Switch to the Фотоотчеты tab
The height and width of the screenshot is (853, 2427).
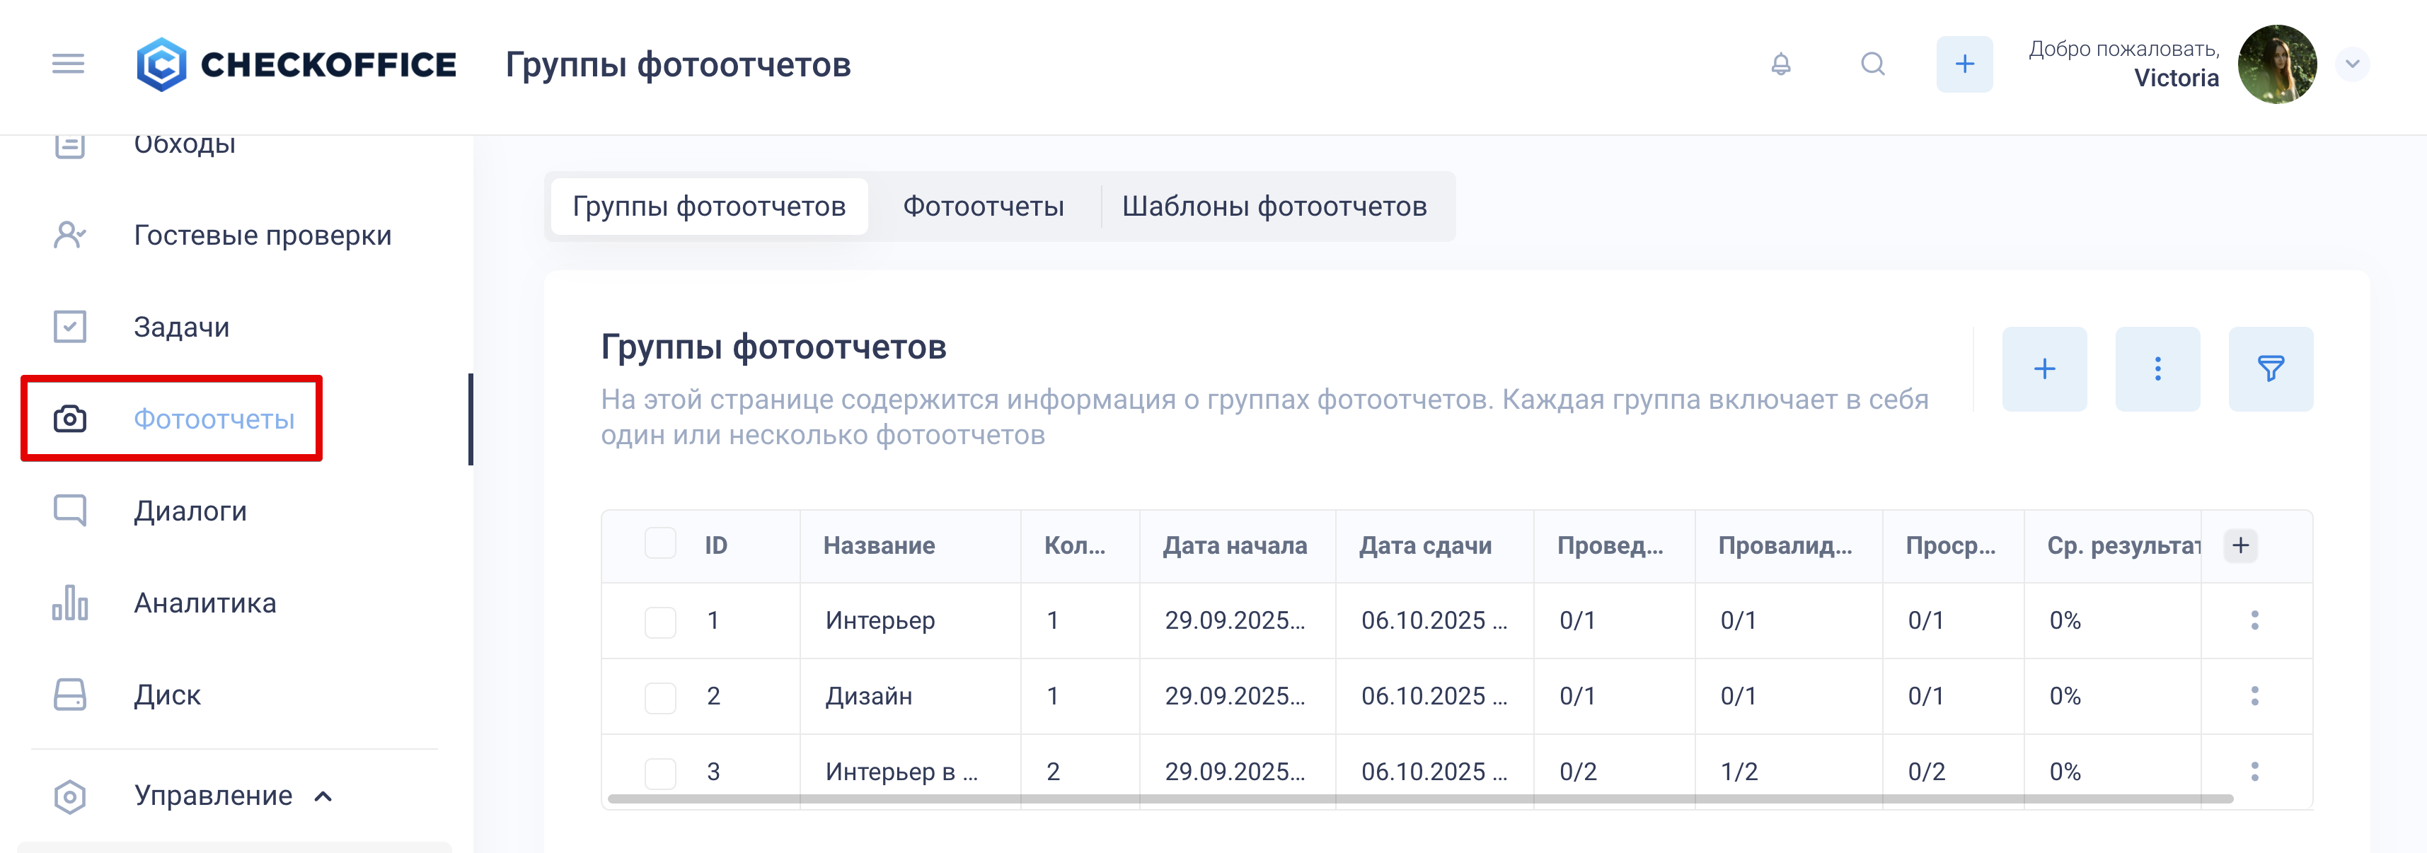coord(983,207)
